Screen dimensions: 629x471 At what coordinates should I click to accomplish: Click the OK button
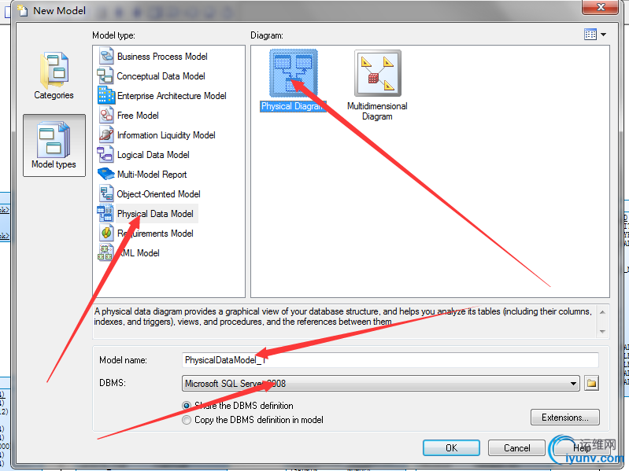click(451, 447)
